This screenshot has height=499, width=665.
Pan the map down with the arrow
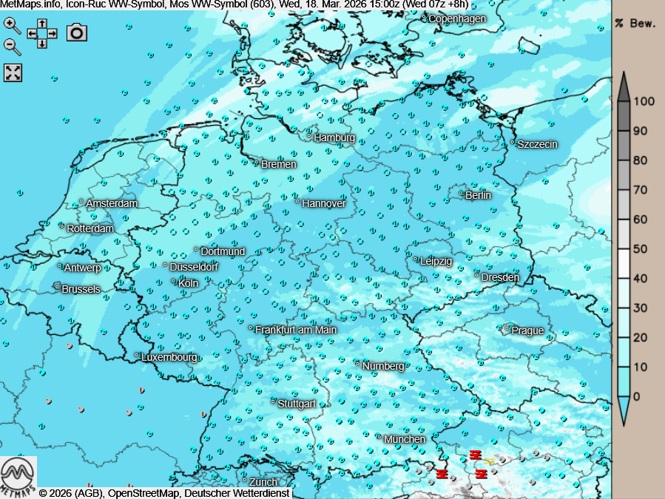tap(42, 43)
